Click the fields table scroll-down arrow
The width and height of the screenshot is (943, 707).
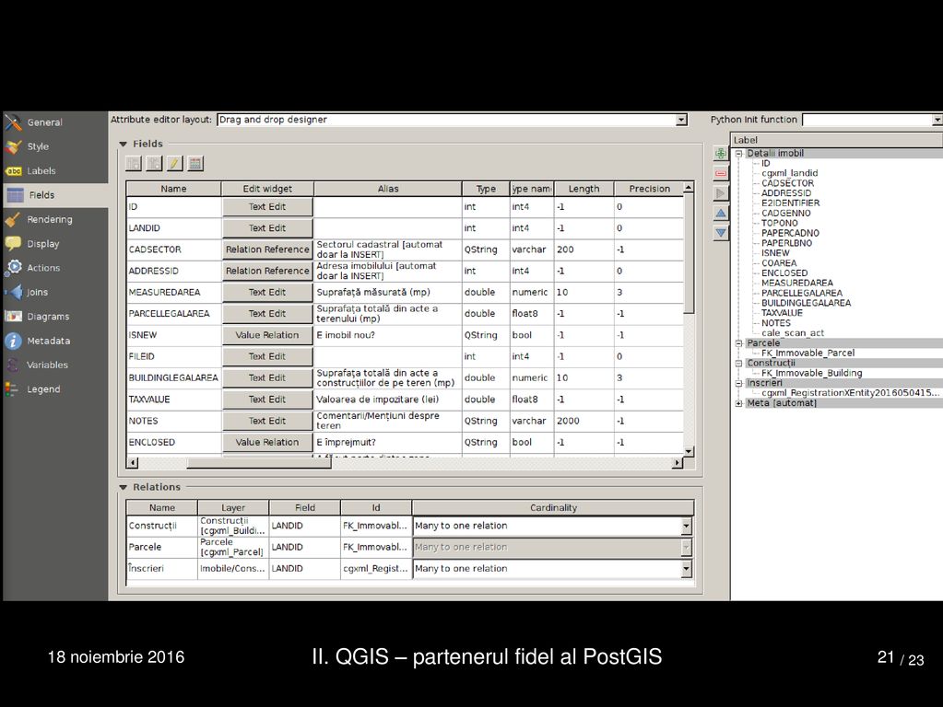tap(689, 452)
